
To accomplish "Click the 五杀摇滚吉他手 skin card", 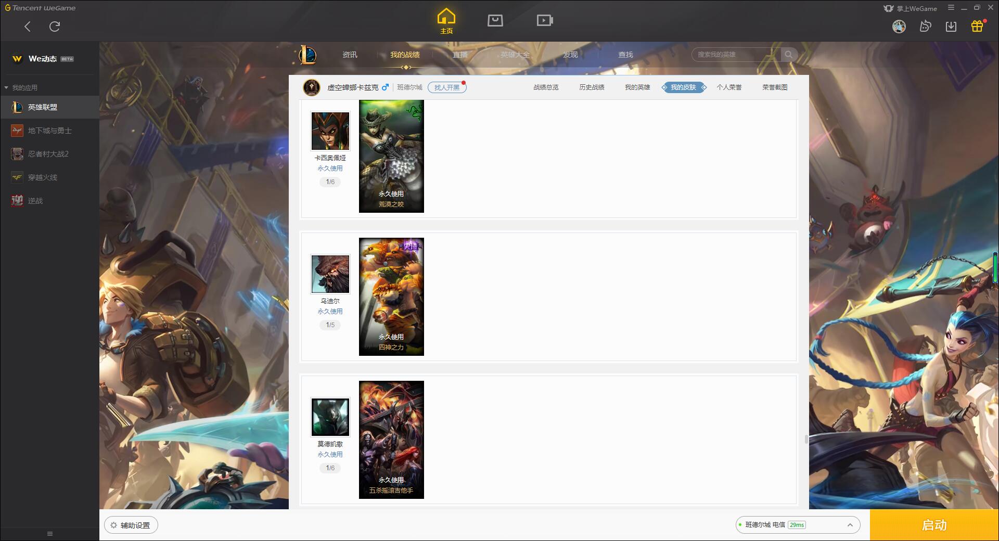I will (391, 440).
